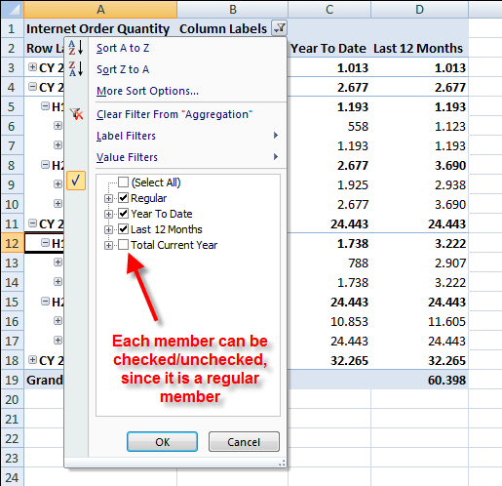Uncheck the Regular member checkbox

(123, 197)
